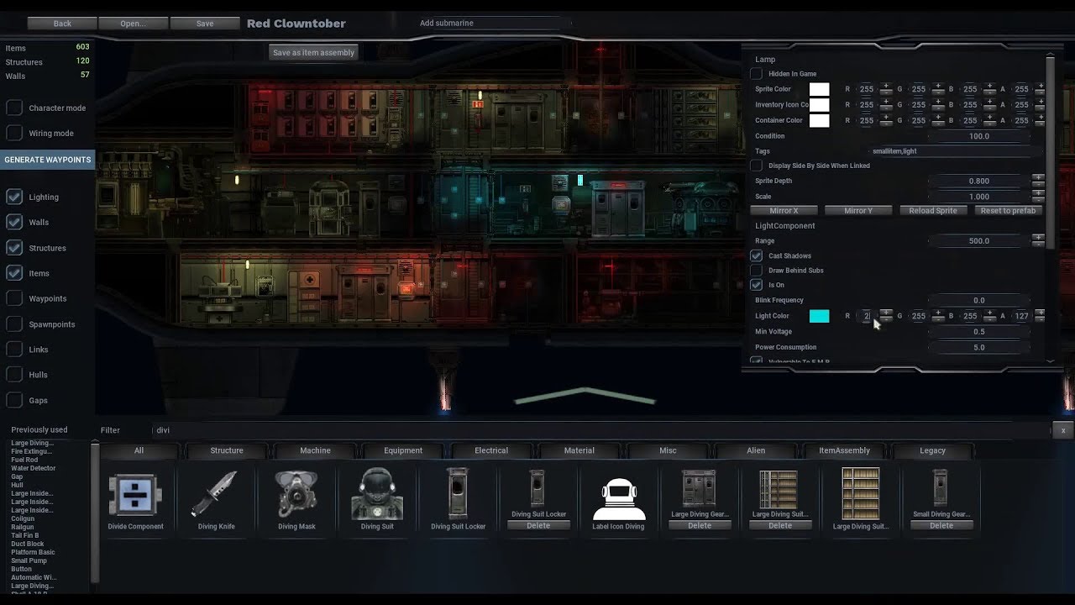Clear filter with the x button
Screen dimensions: 1075x605
(x=1063, y=430)
